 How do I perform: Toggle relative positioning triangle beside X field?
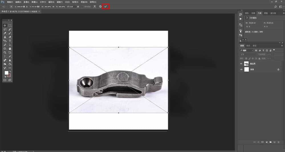(27, 7)
